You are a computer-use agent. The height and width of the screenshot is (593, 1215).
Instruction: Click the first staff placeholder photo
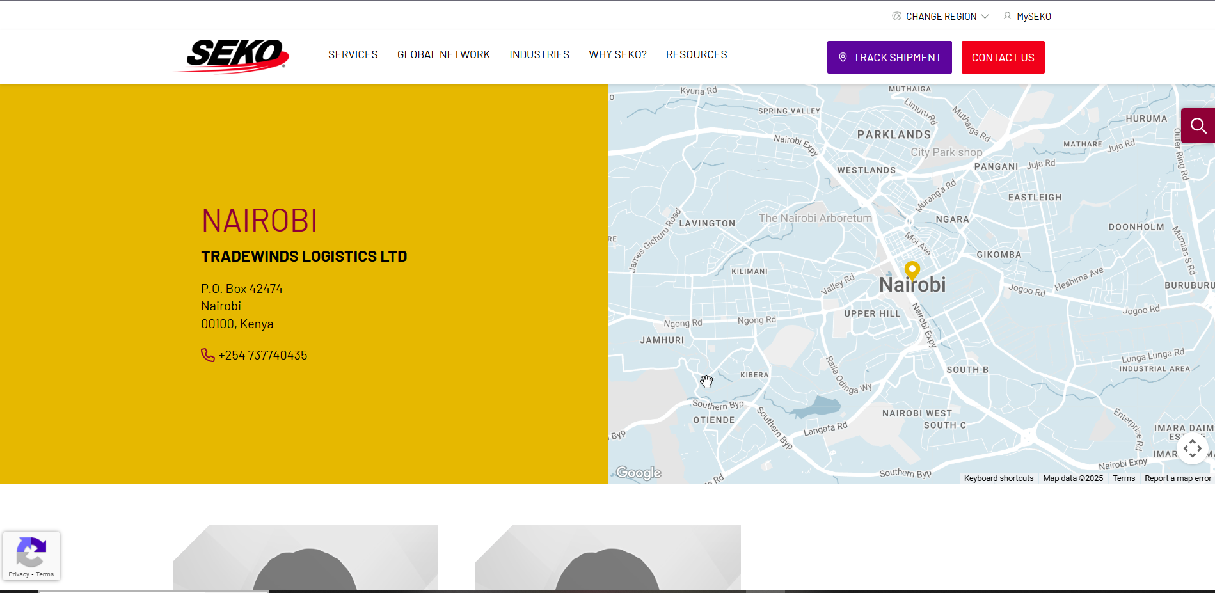[305, 558]
